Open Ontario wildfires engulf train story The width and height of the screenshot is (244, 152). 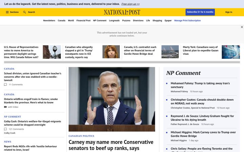31,101
